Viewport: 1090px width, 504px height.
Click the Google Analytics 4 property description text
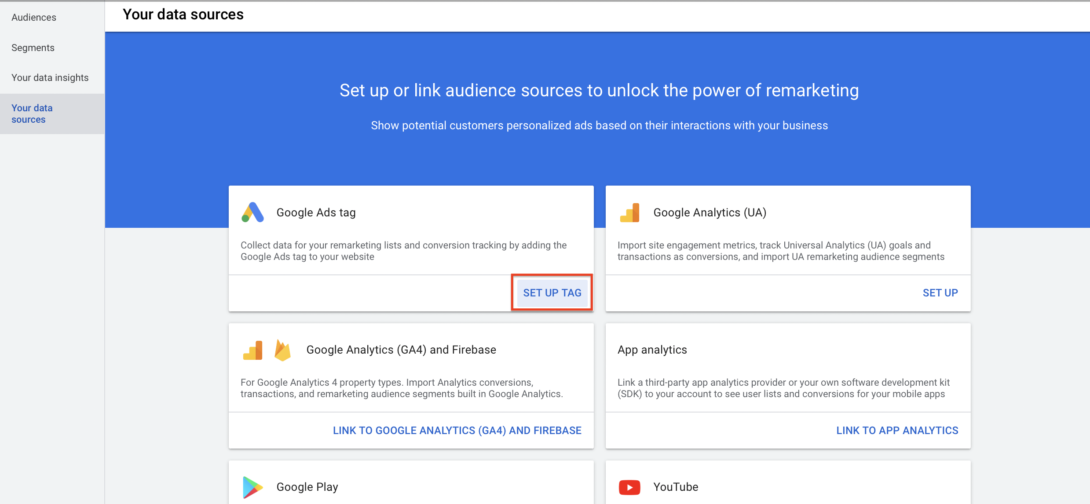[402, 388]
